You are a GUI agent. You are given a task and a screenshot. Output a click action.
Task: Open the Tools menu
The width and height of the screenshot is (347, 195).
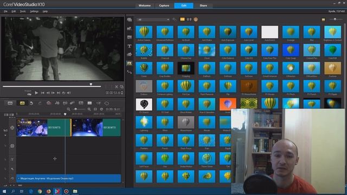(x=23, y=11)
